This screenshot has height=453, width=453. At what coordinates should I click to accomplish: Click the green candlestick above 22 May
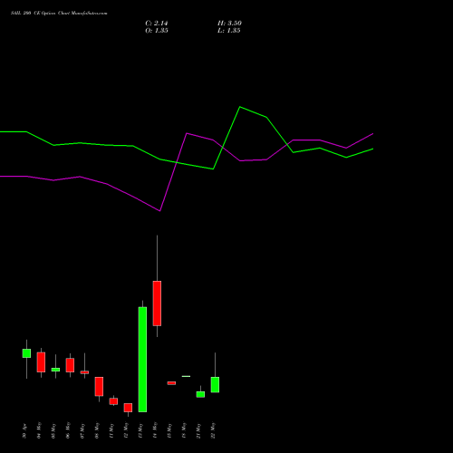click(x=215, y=384)
